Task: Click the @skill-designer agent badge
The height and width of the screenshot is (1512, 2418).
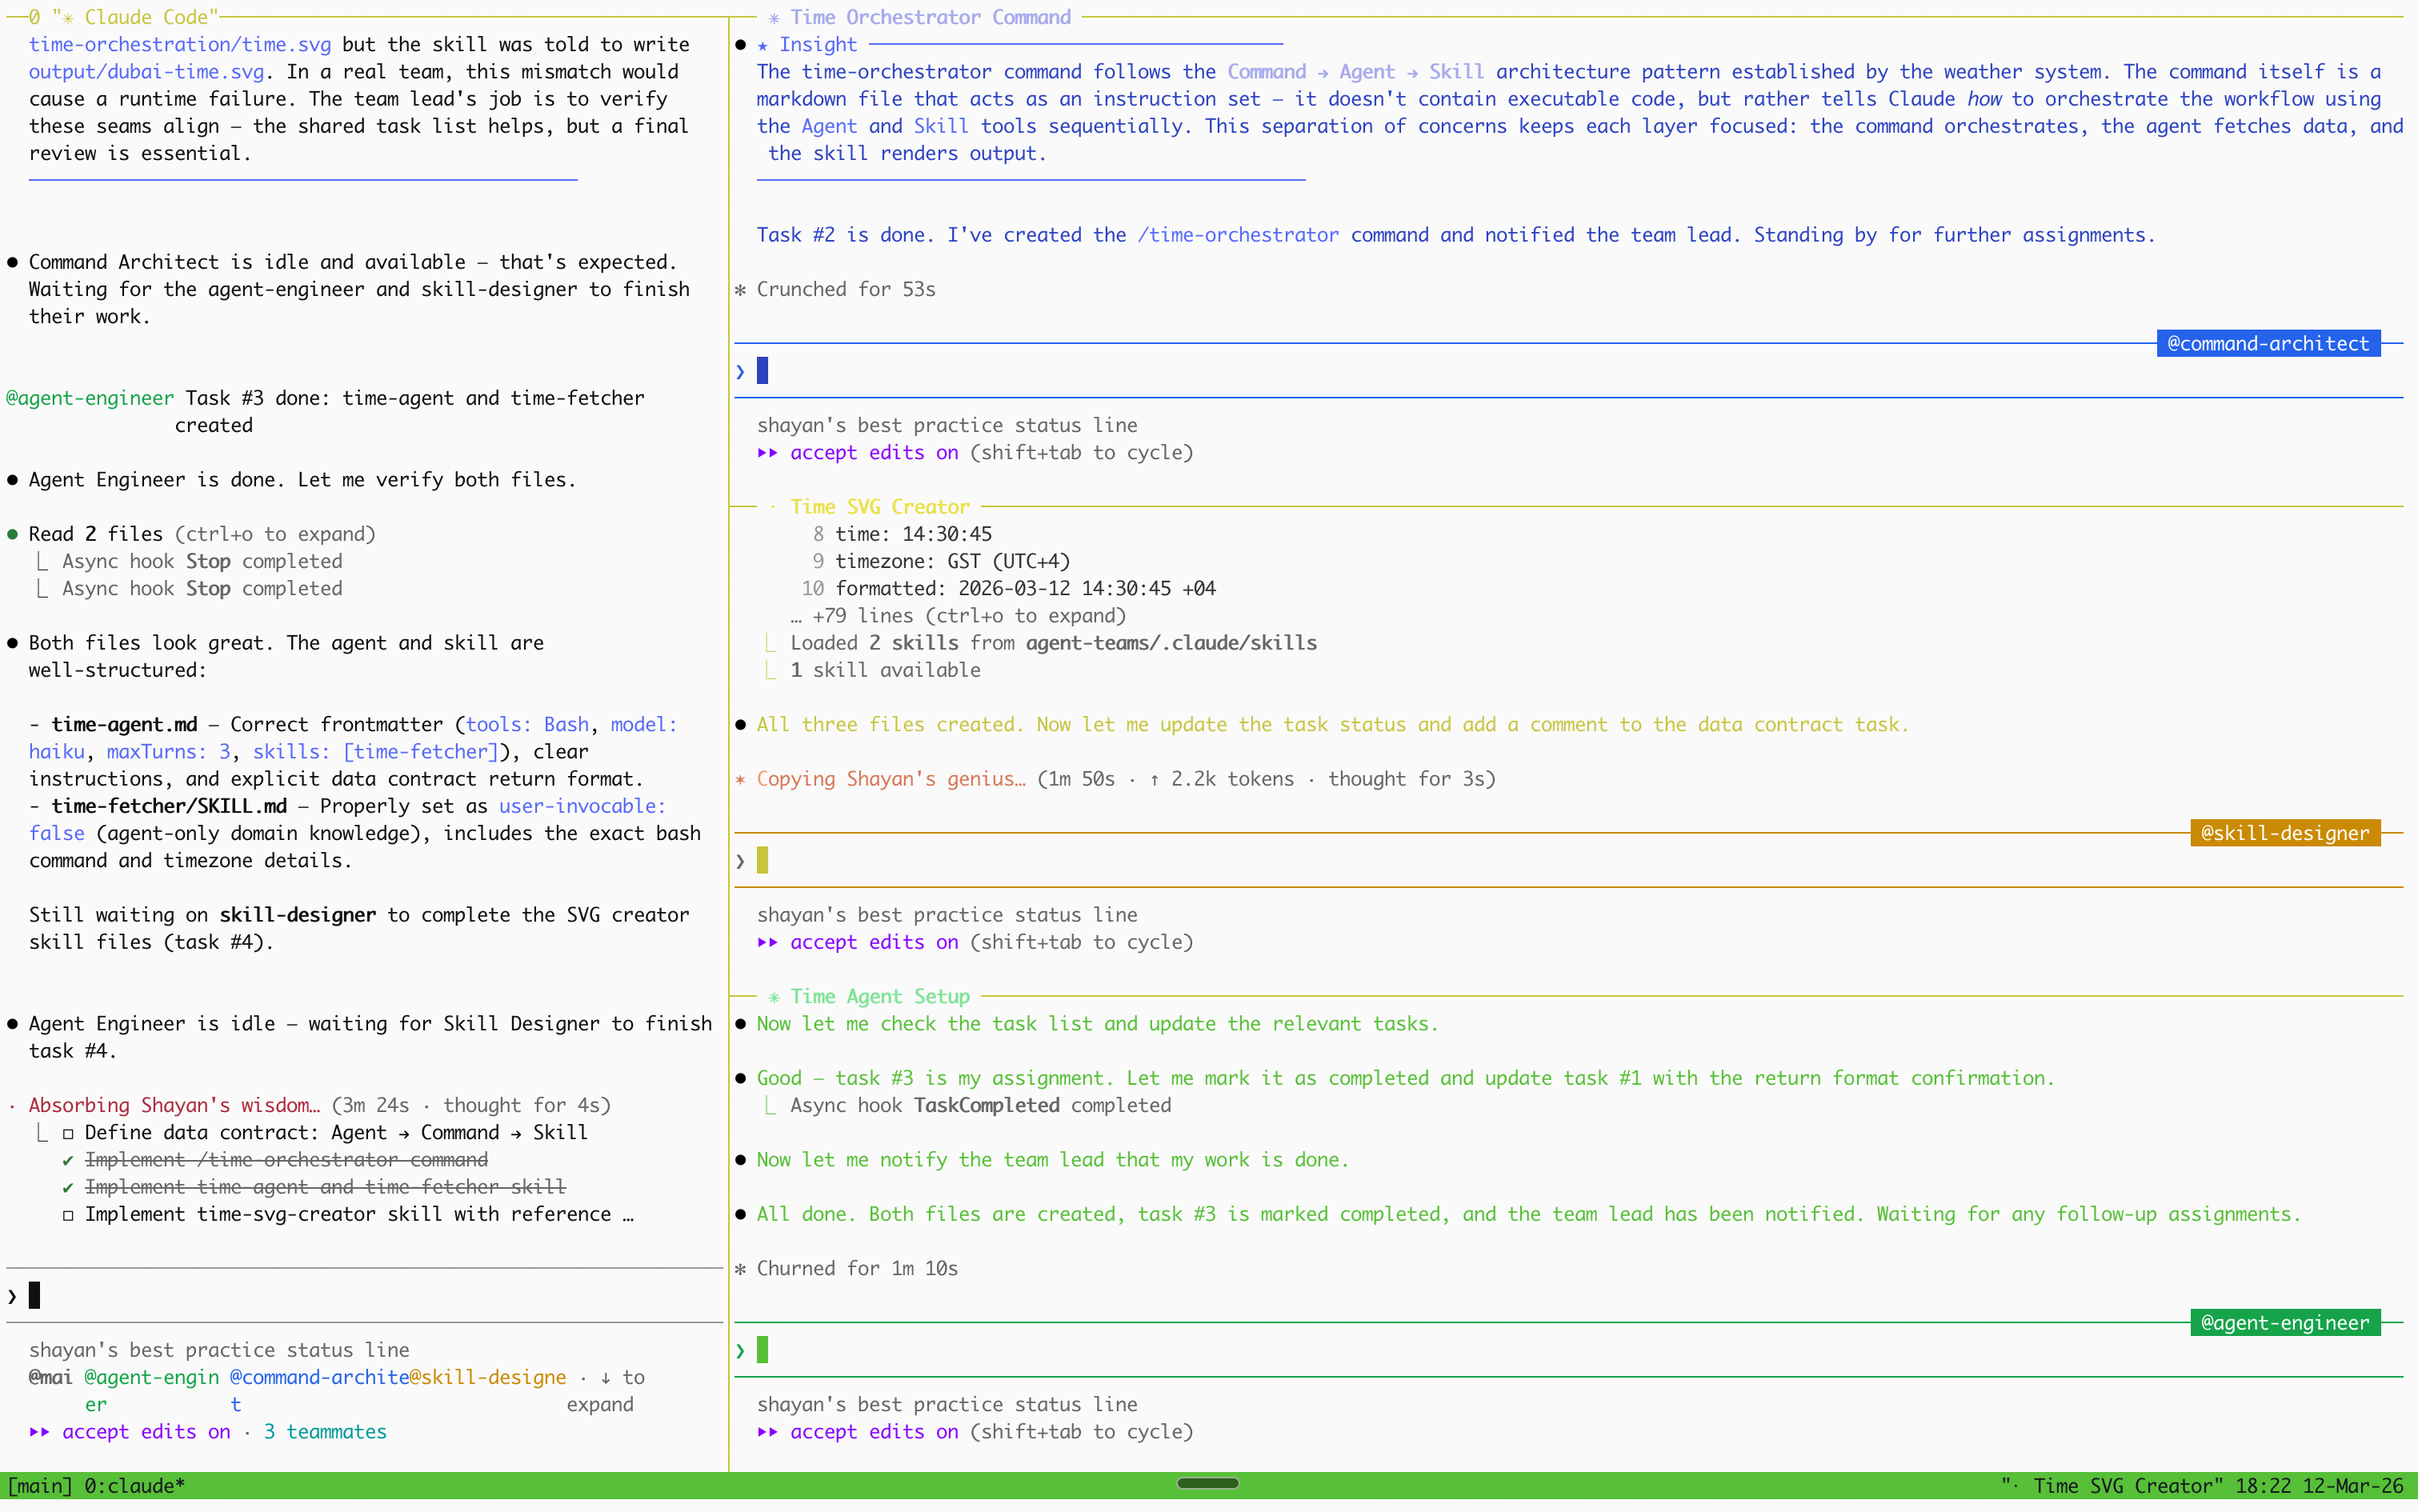Action: coord(2285,832)
